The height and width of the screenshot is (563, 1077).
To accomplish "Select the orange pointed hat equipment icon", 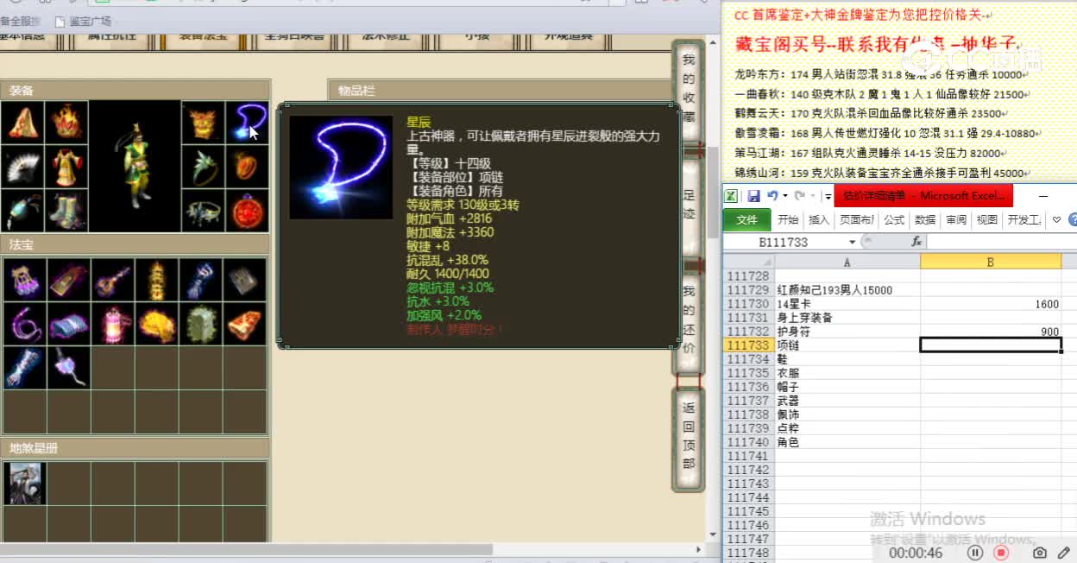I will click(22, 123).
